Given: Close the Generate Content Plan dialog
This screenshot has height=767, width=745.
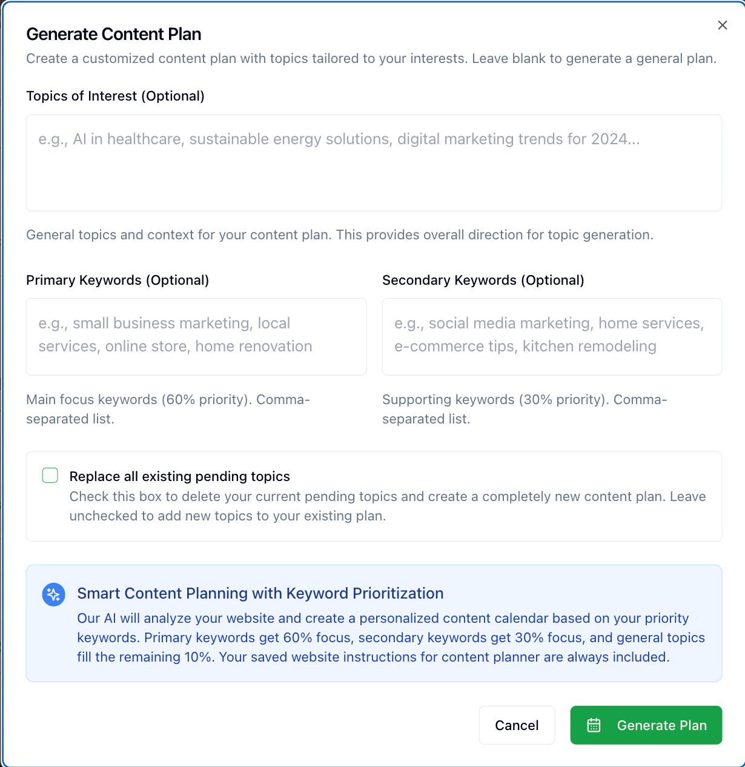Looking at the screenshot, I should [x=722, y=25].
